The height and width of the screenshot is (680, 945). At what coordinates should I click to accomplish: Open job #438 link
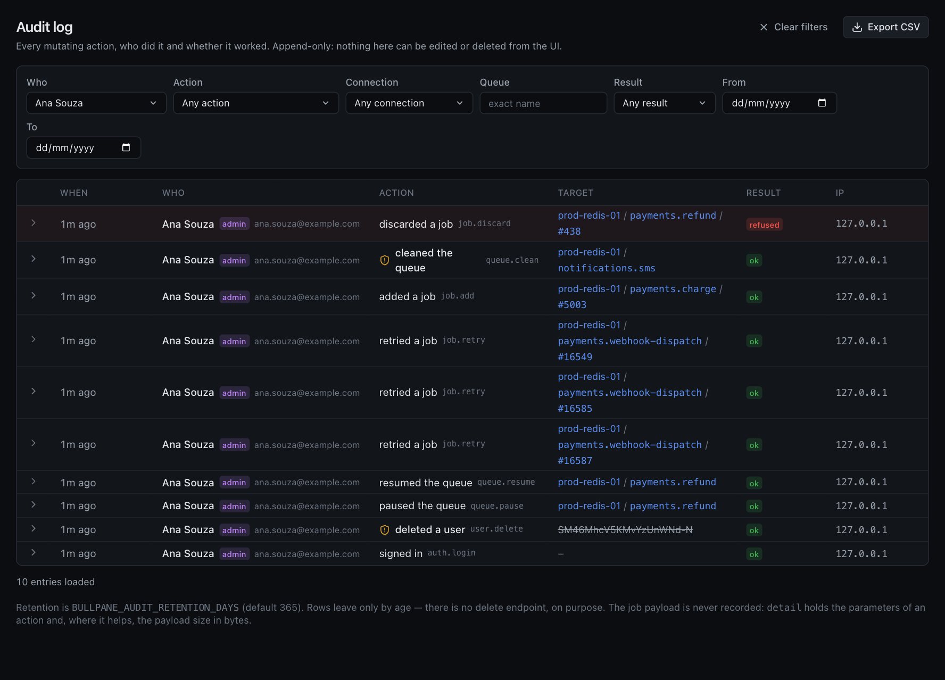[x=569, y=231]
